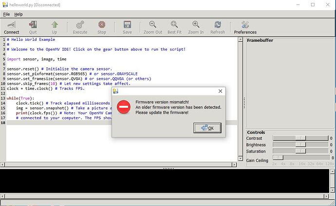Viewport: 336px width, 206px height.
Task: Click the terminal's horizontal scrollbar left arrow
Action: click(2, 196)
